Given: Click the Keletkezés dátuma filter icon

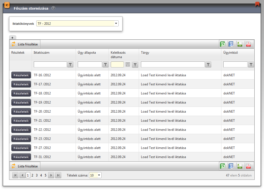Looking at the screenshot, I should pos(135,65).
